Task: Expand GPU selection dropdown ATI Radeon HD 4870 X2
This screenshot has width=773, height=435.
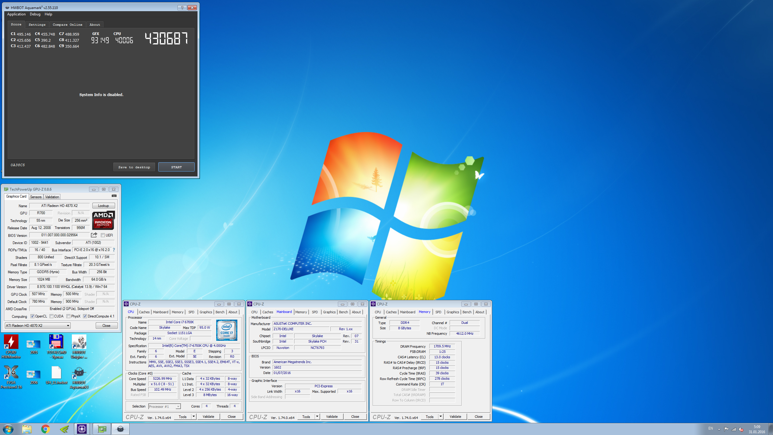Action: click(x=38, y=325)
